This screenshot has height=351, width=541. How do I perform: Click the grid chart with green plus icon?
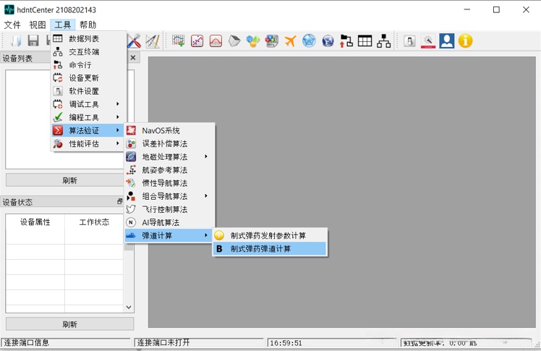point(179,41)
